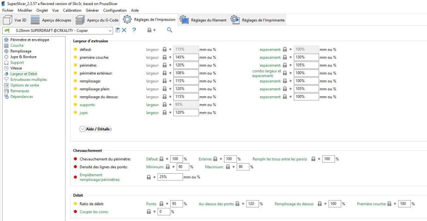Select Vitesse in the settings sidebar
Screen dimensions: 427x221
pyautogui.click(x=16, y=68)
